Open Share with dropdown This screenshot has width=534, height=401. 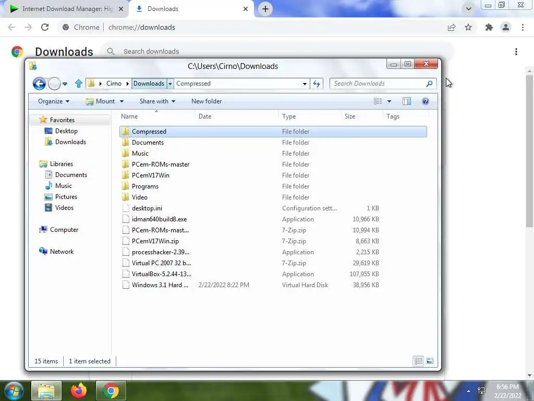(157, 101)
